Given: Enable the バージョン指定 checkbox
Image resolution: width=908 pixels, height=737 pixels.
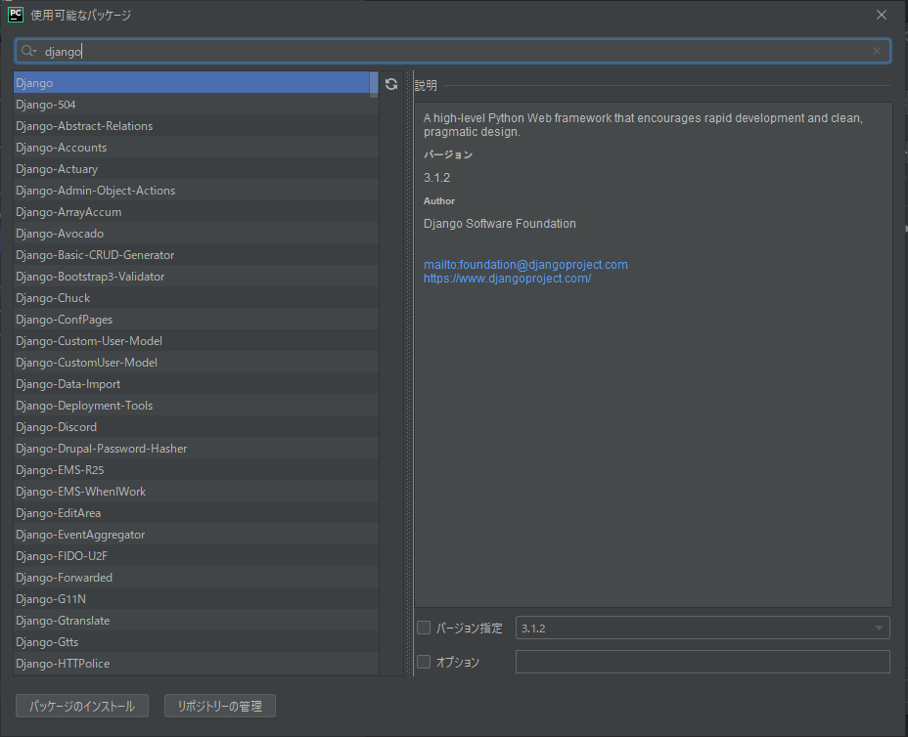Looking at the screenshot, I should (424, 628).
